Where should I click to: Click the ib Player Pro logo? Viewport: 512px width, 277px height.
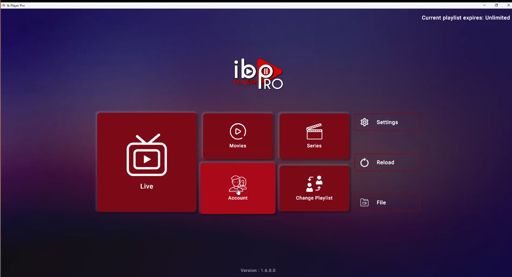(258, 74)
